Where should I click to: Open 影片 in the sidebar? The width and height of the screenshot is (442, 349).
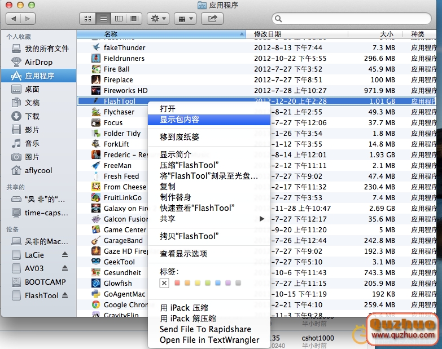point(38,130)
